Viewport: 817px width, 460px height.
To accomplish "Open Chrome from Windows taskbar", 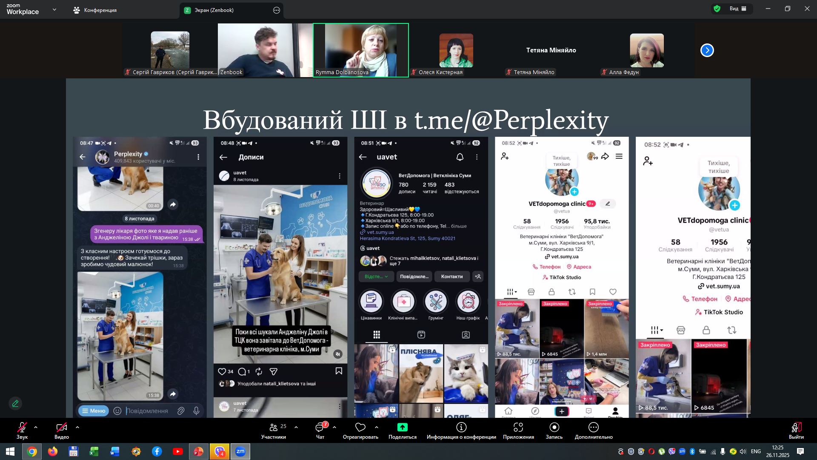I will coord(32,451).
